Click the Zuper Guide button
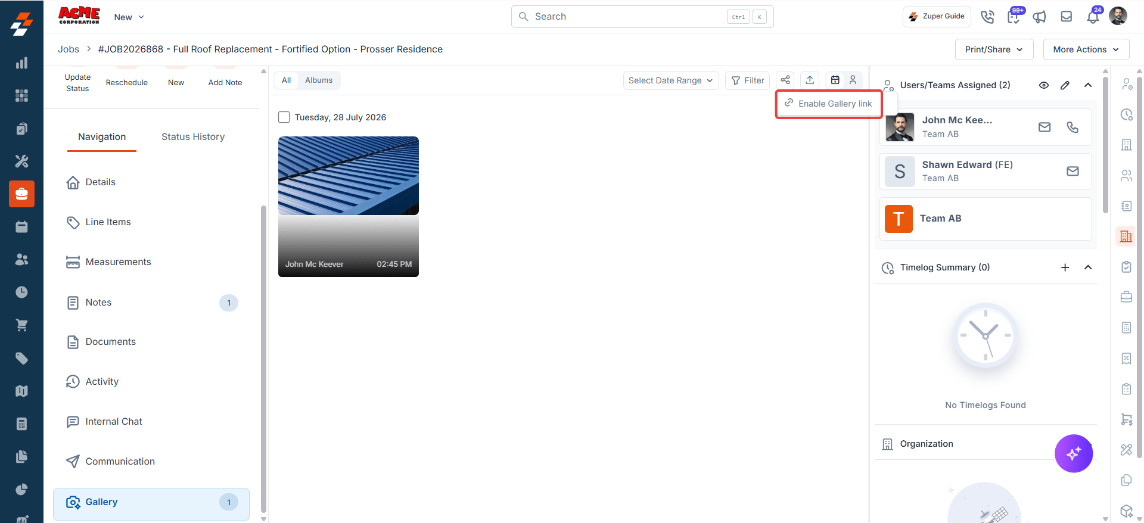This screenshot has width=1144, height=523. [937, 17]
